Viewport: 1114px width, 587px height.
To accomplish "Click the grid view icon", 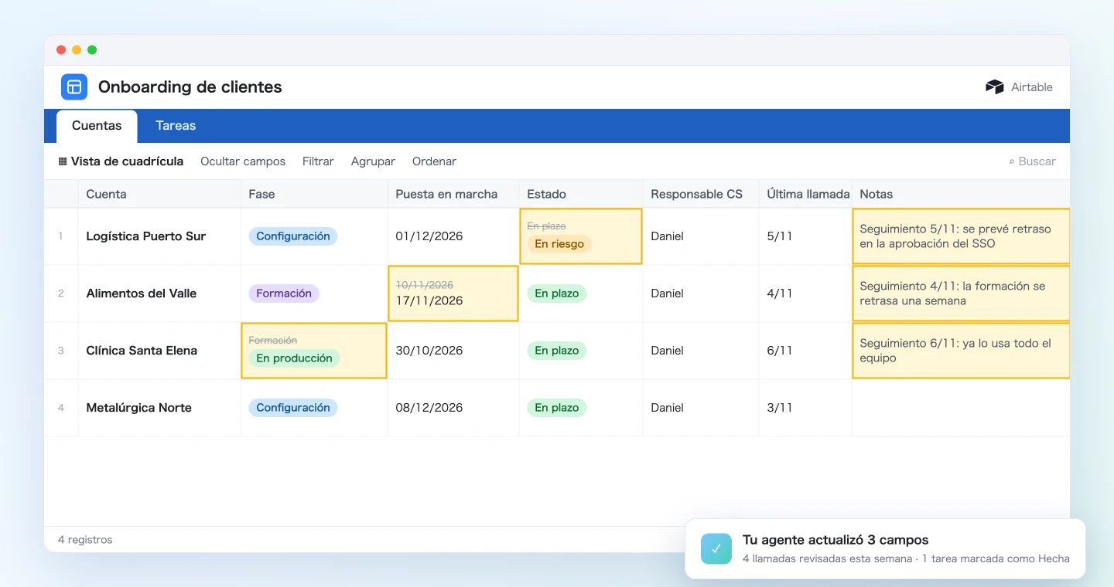I will coord(63,161).
